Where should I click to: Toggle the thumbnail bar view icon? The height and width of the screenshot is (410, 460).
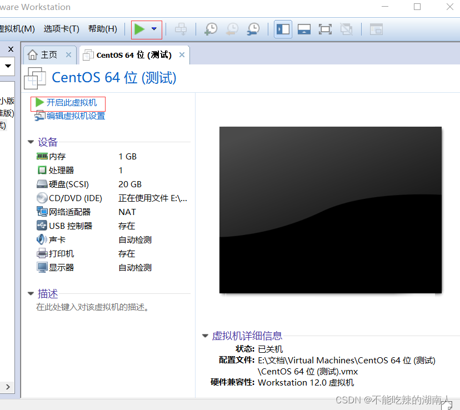[304, 29]
